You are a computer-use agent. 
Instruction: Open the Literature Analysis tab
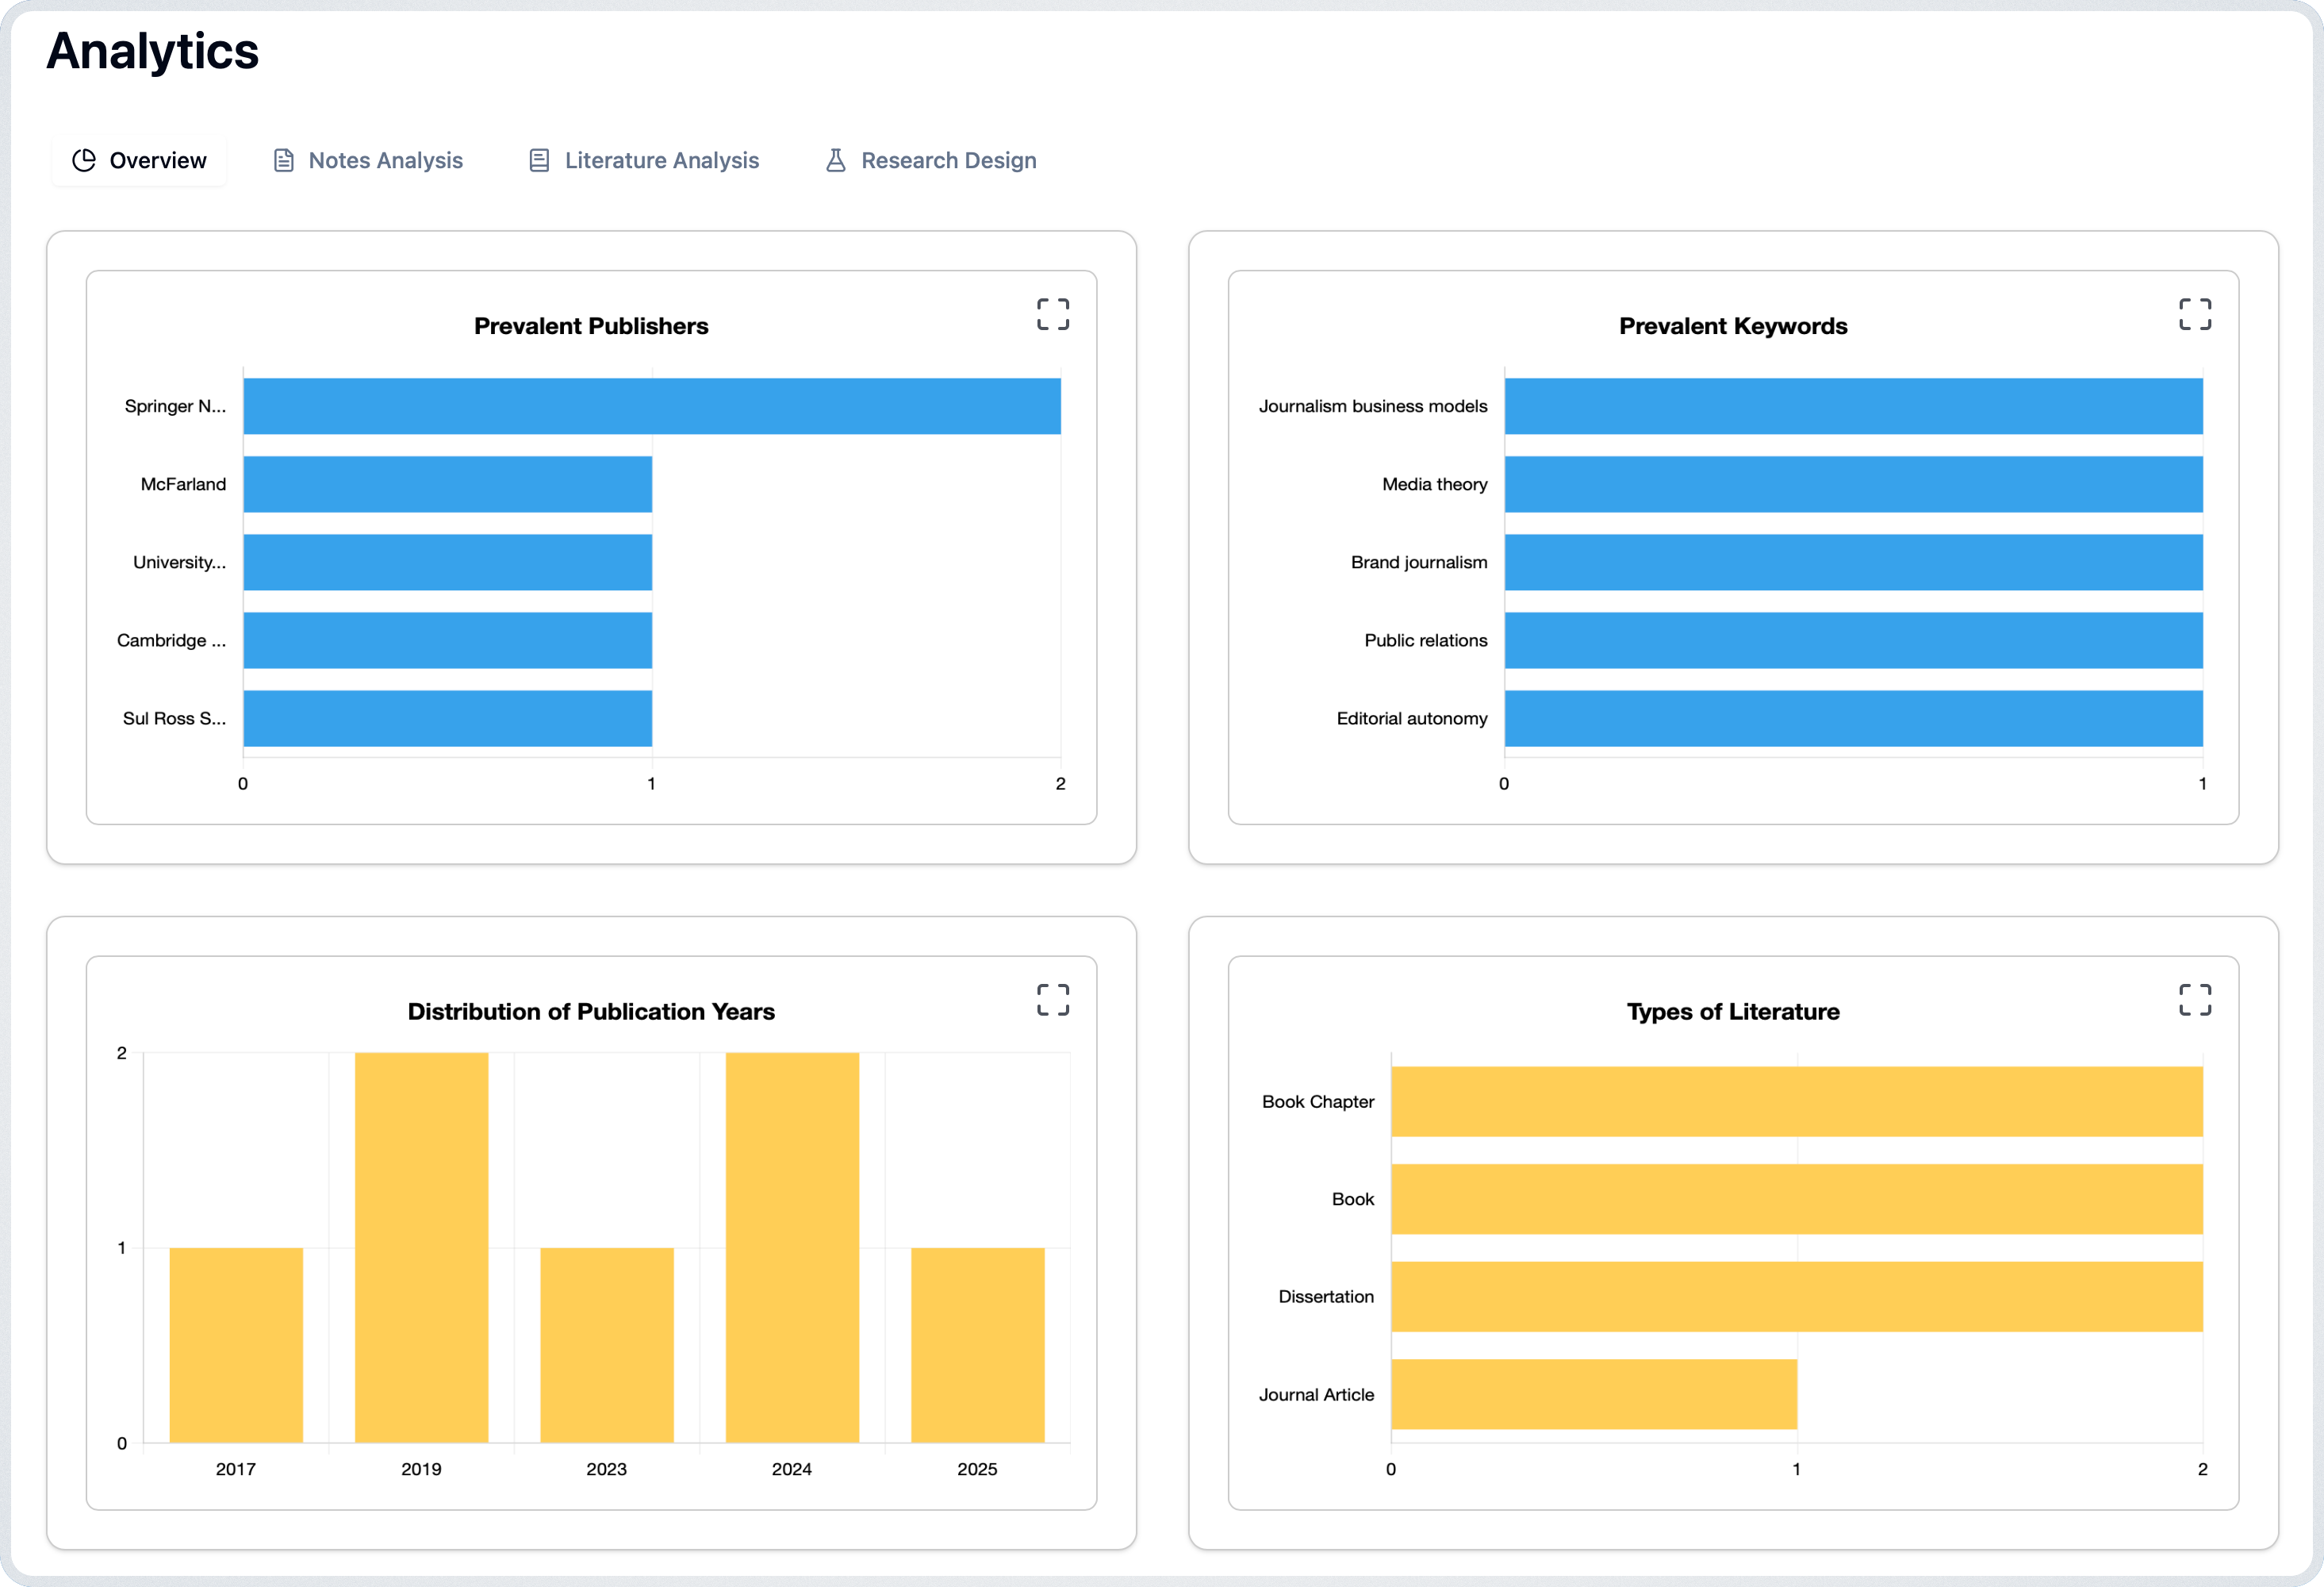[661, 160]
